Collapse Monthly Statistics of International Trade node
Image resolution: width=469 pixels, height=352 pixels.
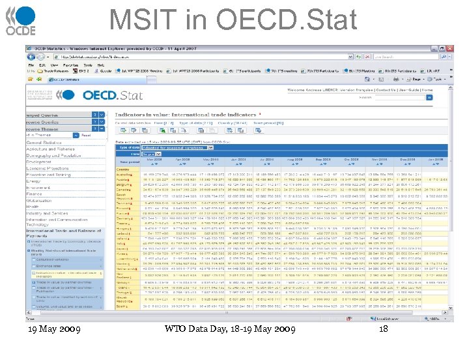tap(29, 251)
